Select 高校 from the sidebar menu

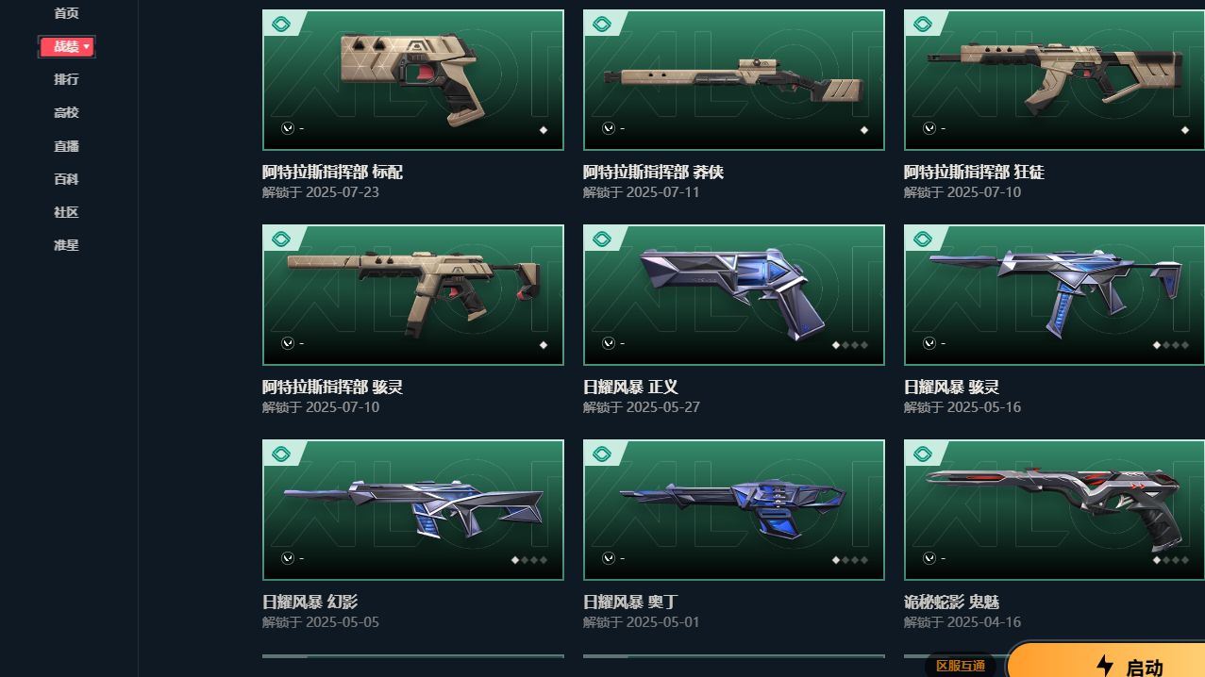tap(66, 112)
